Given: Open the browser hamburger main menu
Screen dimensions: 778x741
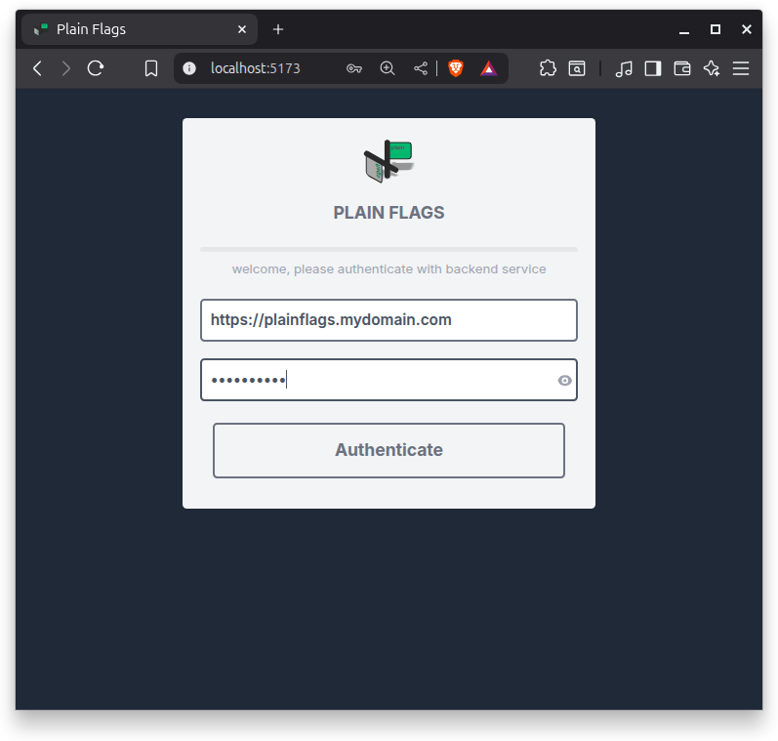Looking at the screenshot, I should coord(741,68).
